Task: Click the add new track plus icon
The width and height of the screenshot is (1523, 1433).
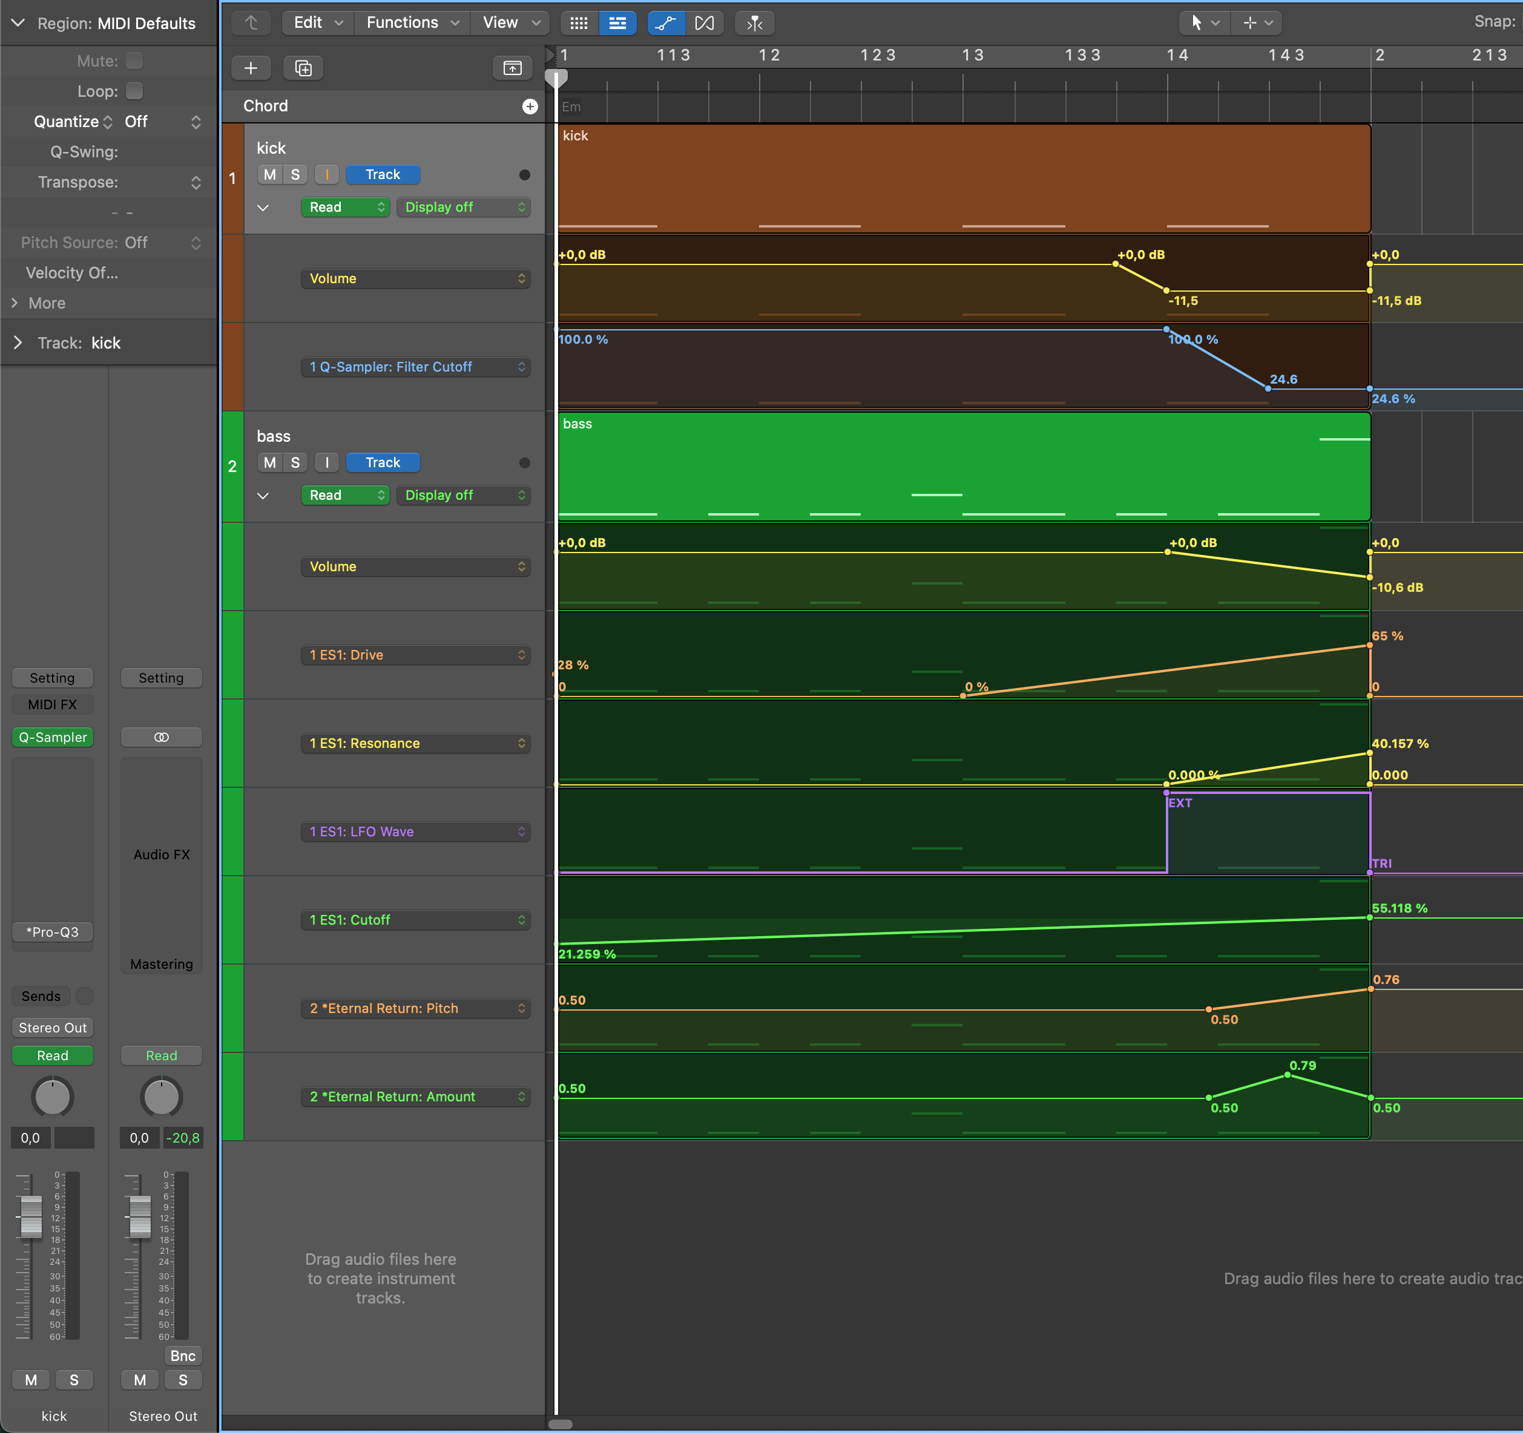Action: [x=251, y=68]
